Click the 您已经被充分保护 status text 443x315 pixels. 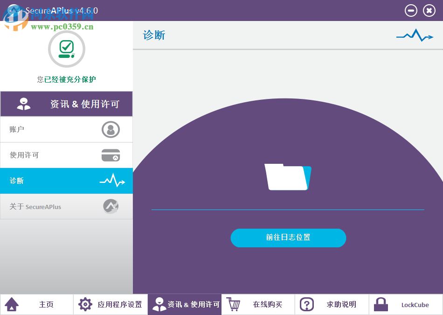[x=66, y=79]
